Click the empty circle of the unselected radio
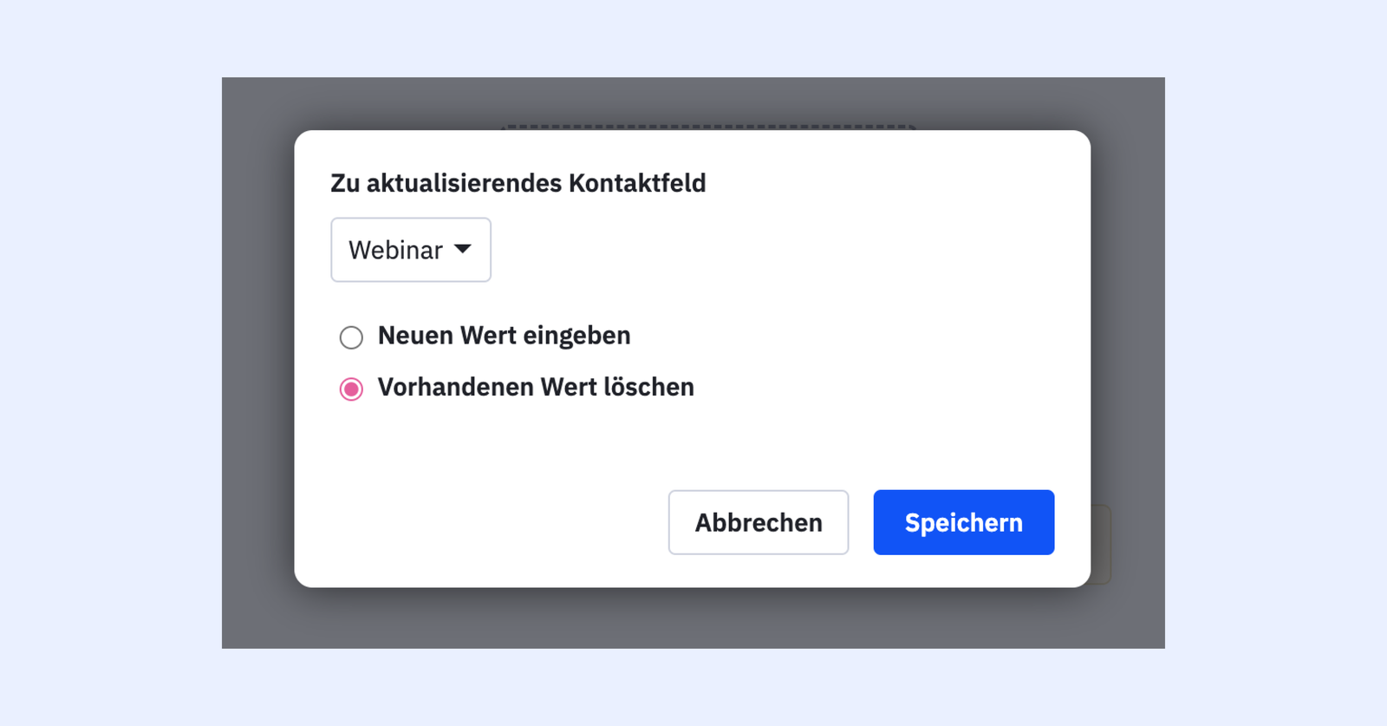Viewport: 1387px width, 726px height. [x=351, y=337]
